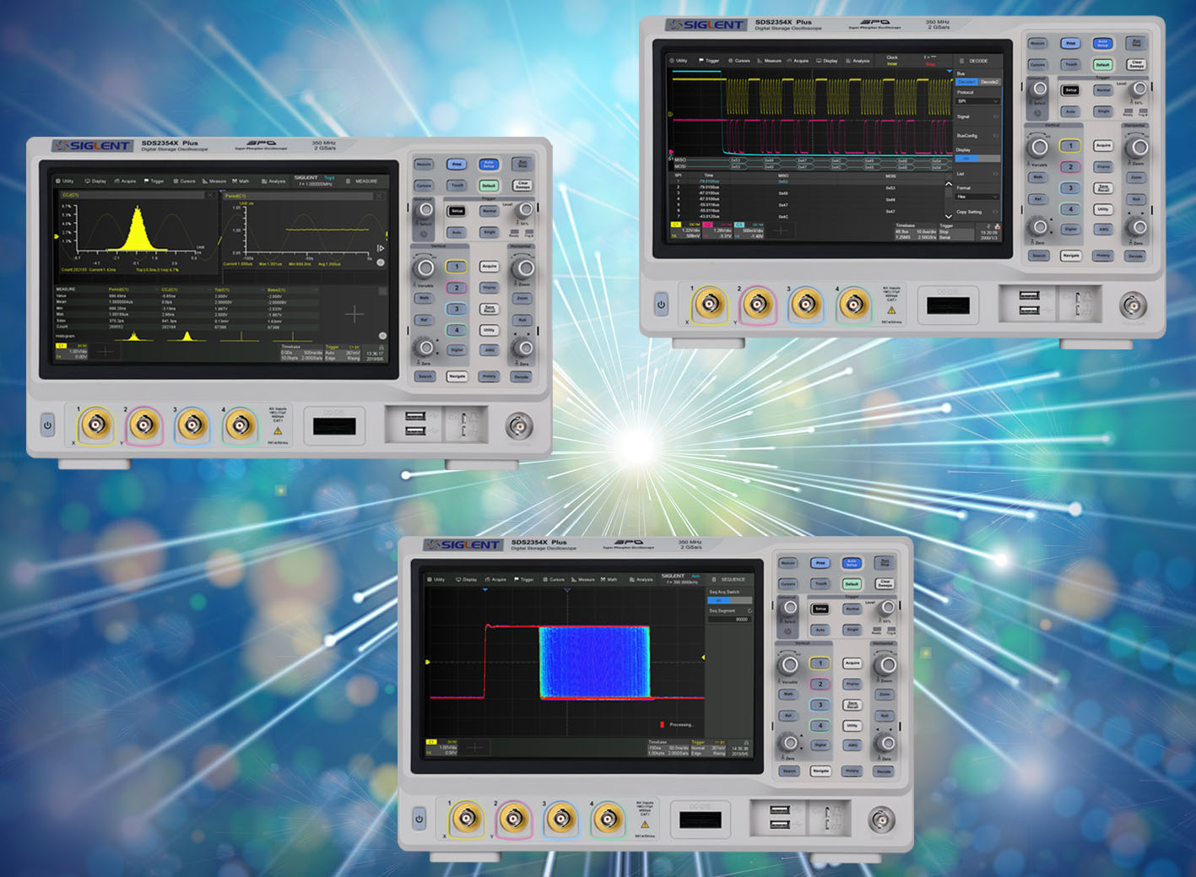
Task: Select Decode1 tab on top-right scope
Action: (x=966, y=82)
